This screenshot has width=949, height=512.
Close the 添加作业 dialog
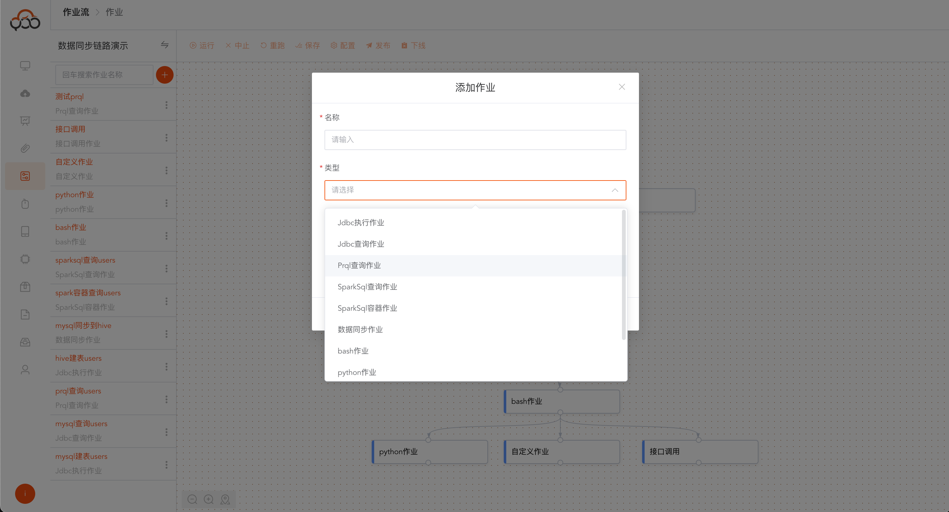tap(621, 87)
